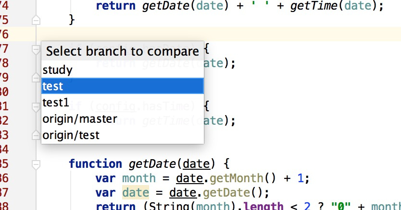Screen dimensions: 401x210
Task: Select the 'origin/master' remote branch
Action: (123, 118)
